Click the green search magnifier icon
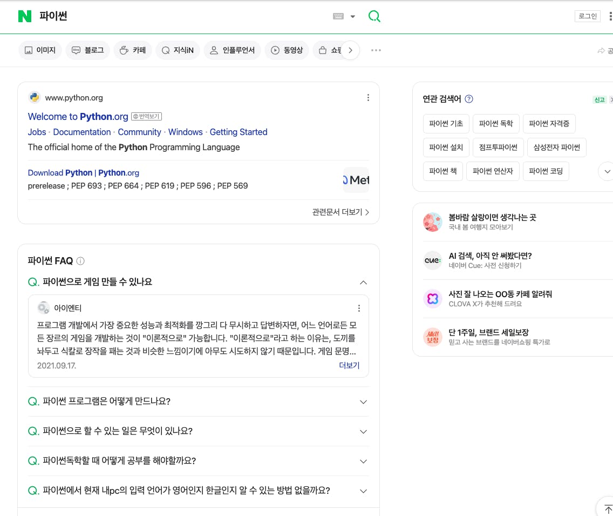 click(374, 16)
